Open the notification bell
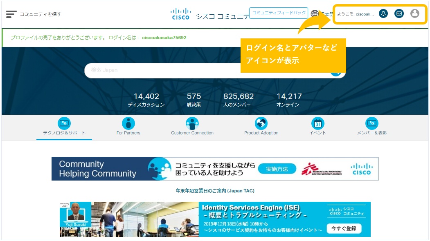Screen dimensions: 430x241 pos(383,13)
